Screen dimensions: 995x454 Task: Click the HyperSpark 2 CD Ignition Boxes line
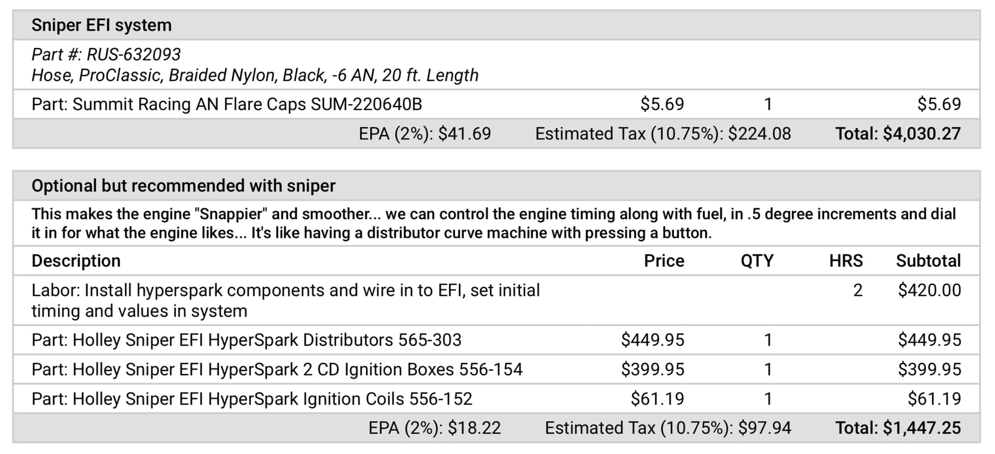coord(277,370)
